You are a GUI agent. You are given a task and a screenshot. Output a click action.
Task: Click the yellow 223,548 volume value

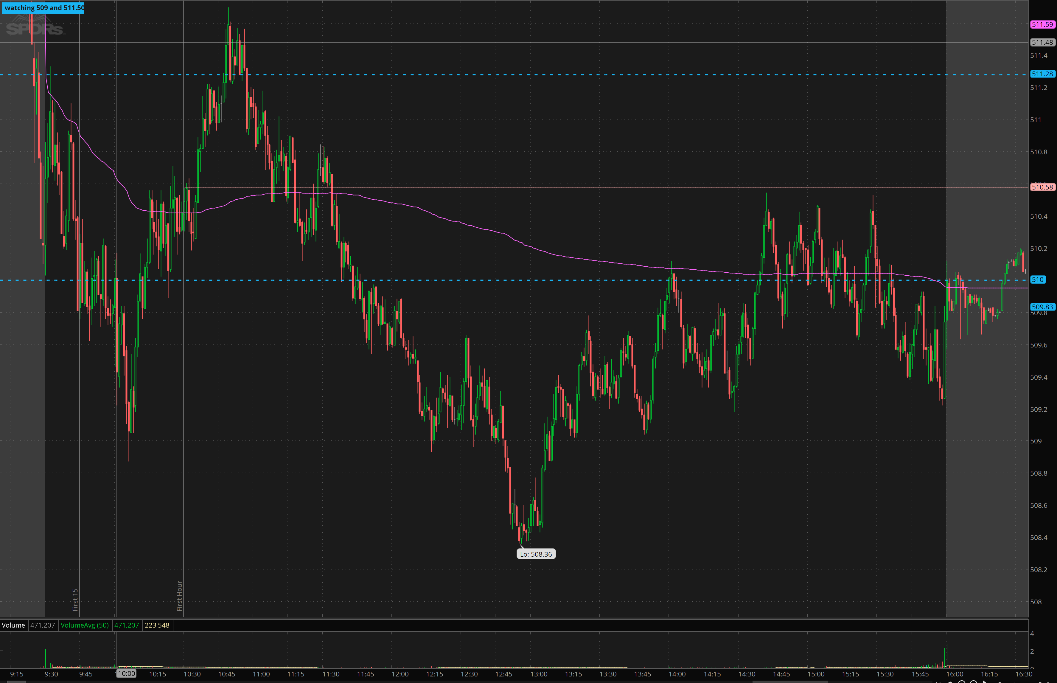[157, 625]
